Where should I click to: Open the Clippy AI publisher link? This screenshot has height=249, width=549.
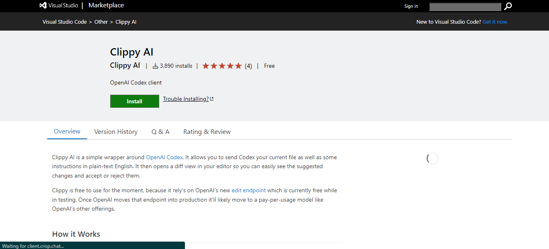(x=125, y=65)
